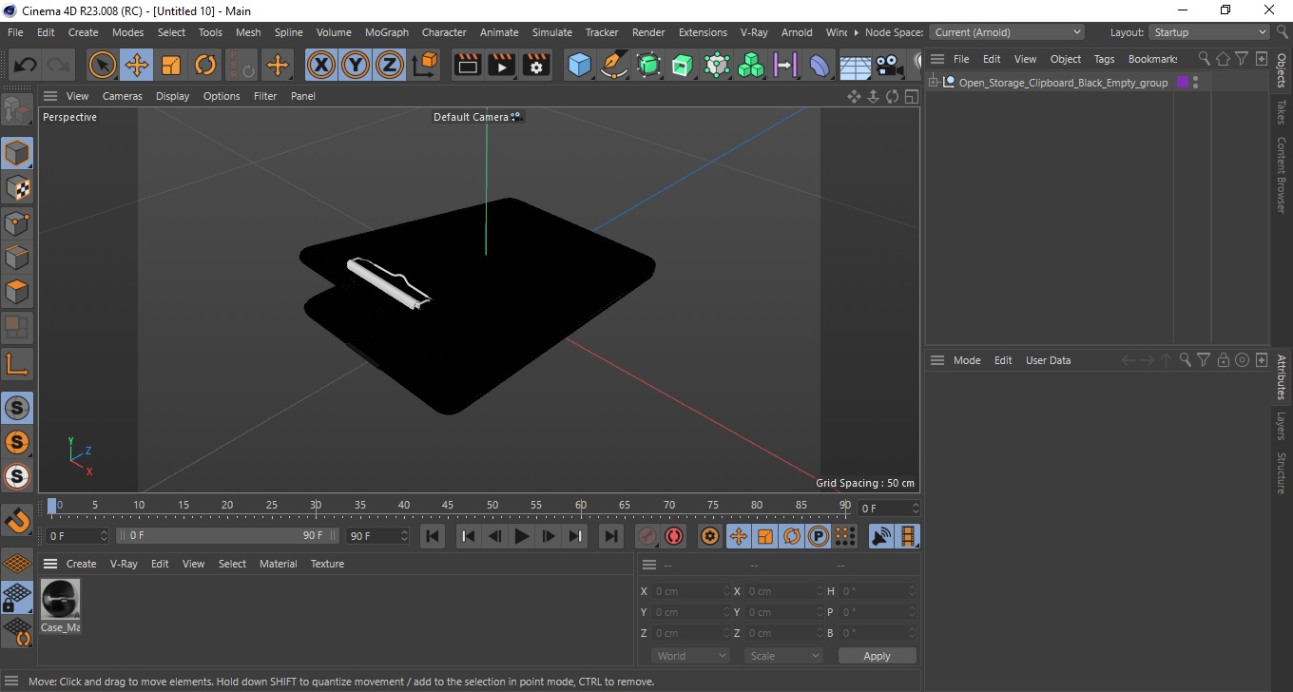Click Render to Picture Viewer icon
Screen dimensions: 1293x692
point(502,66)
